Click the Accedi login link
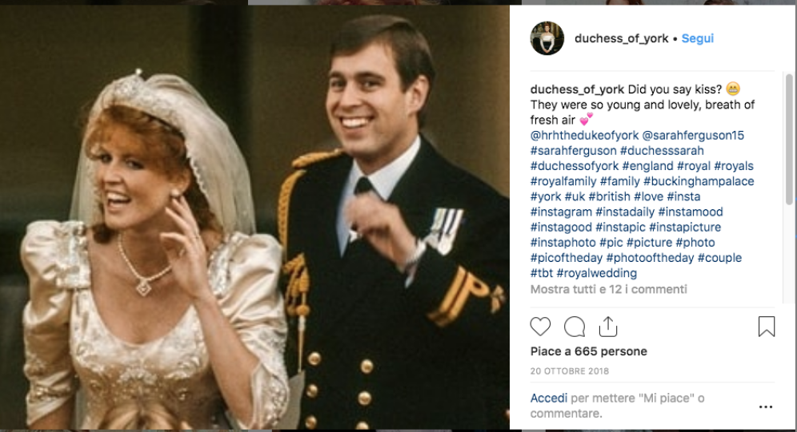This screenshot has height=432, width=797. [549, 398]
